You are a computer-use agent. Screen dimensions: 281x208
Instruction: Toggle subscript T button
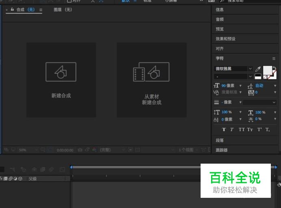(x=268, y=130)
